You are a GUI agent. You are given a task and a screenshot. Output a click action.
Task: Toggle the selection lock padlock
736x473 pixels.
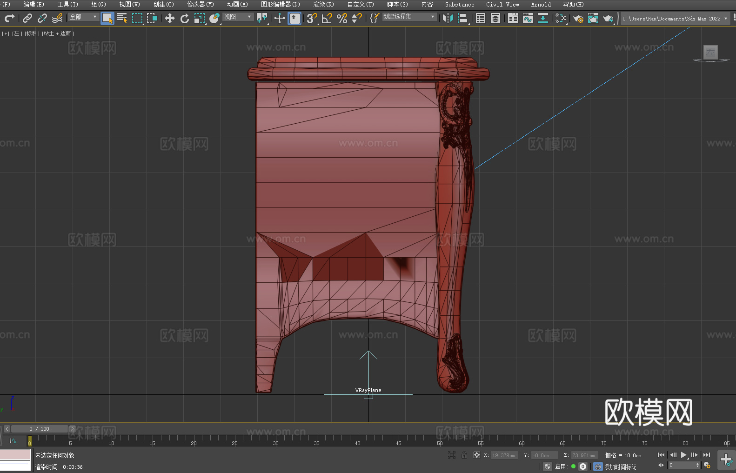click(464, 455)
